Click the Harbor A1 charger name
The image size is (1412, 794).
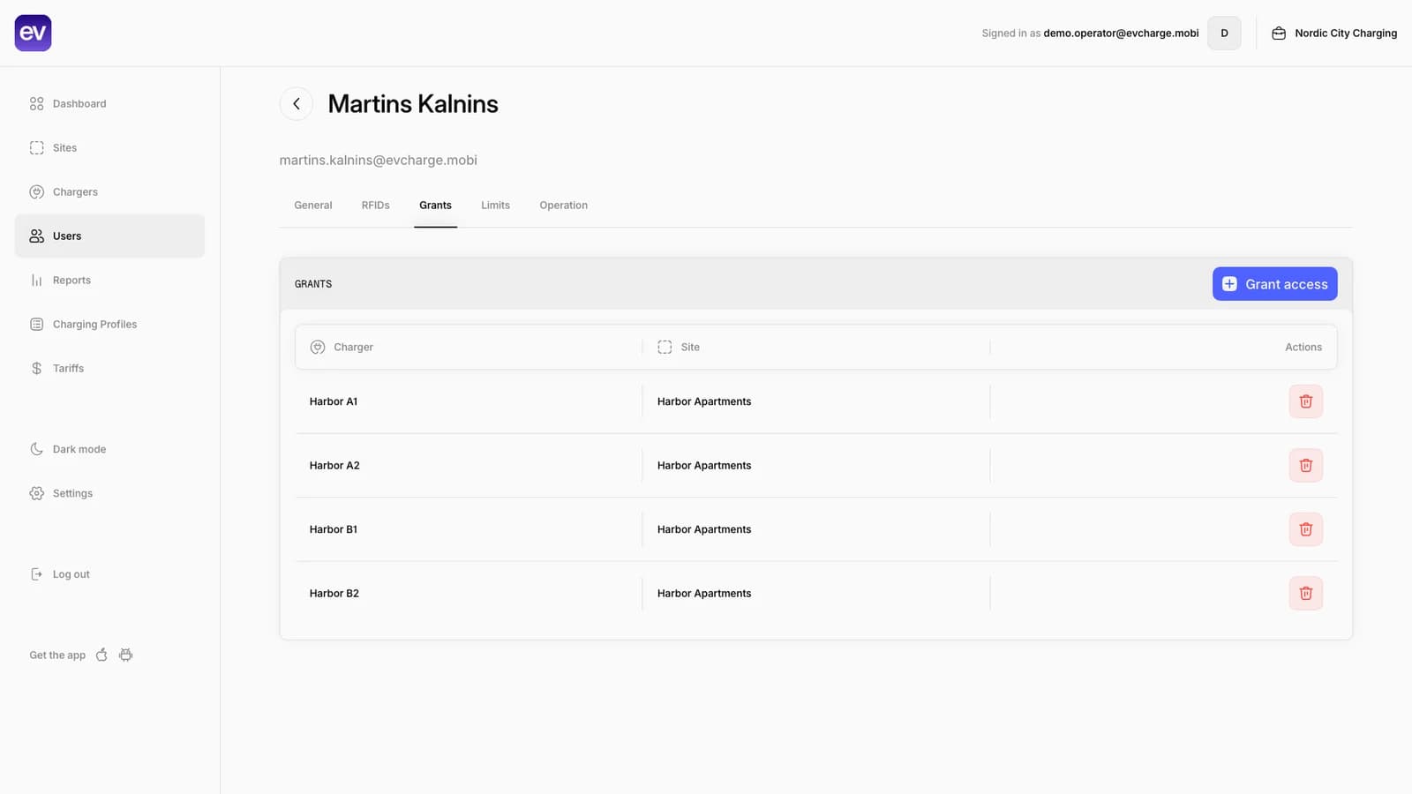[x=334, y=401]
